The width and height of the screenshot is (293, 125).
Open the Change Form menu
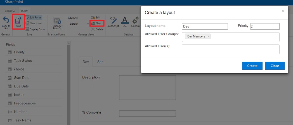(x=57, y=23)
